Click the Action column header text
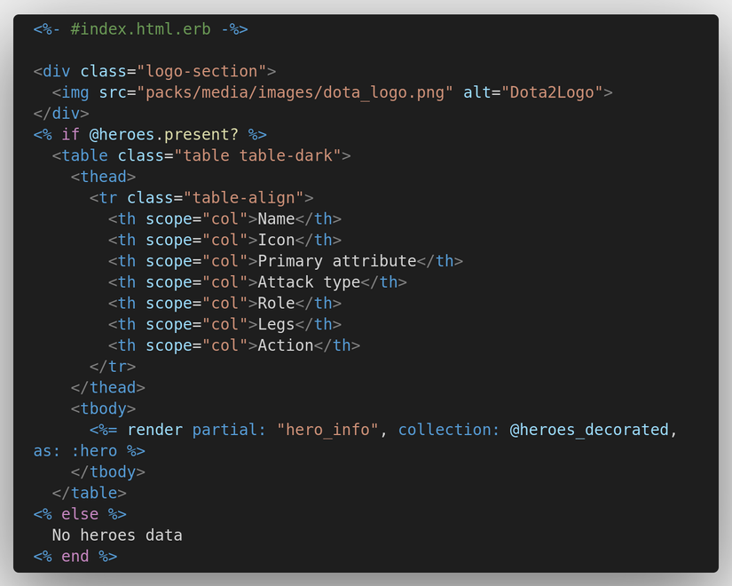Screen dimensions: 732x586 [x=286, y=345]
